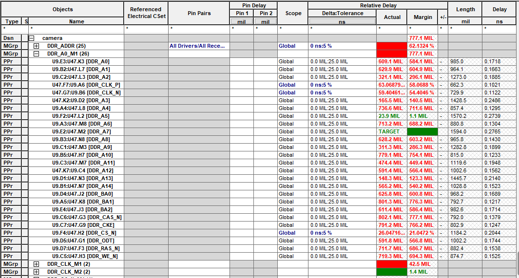Screen dimensions: 519x278
Task: Click the Length column header
Action: [465, 9]
